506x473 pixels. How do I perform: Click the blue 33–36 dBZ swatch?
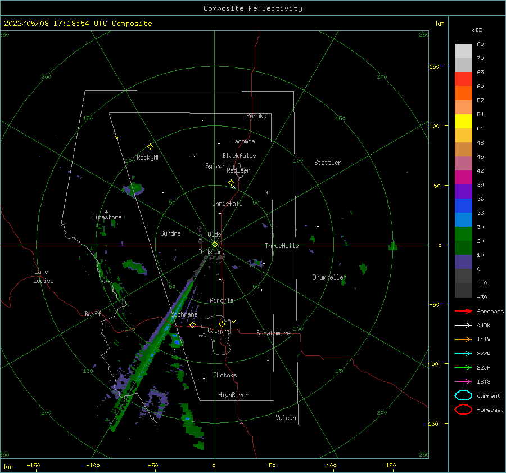463,206
